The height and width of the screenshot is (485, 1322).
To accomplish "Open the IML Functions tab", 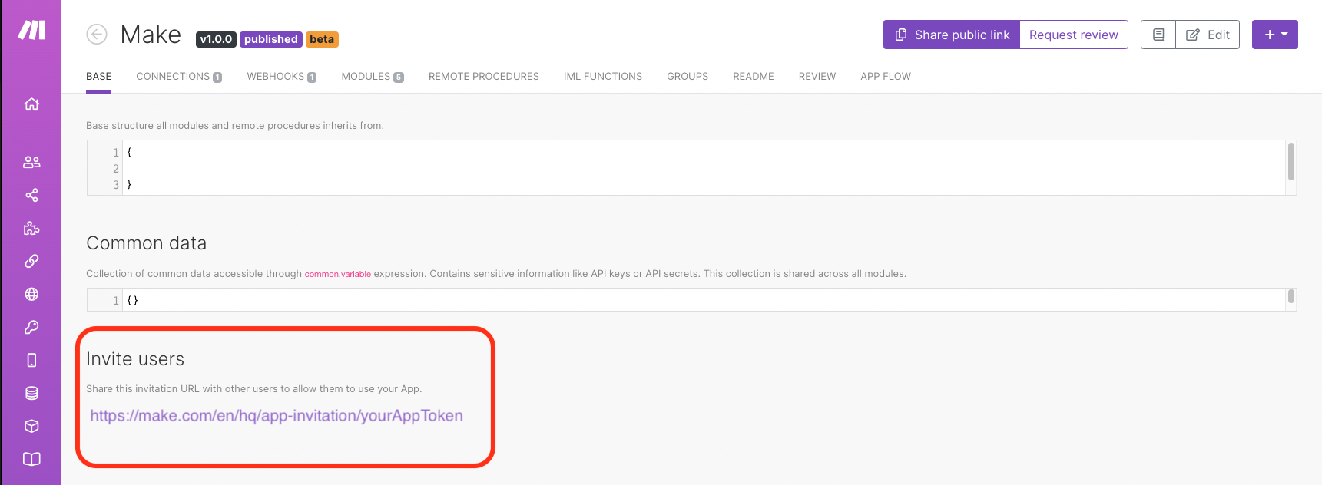I will click(602, 77).
